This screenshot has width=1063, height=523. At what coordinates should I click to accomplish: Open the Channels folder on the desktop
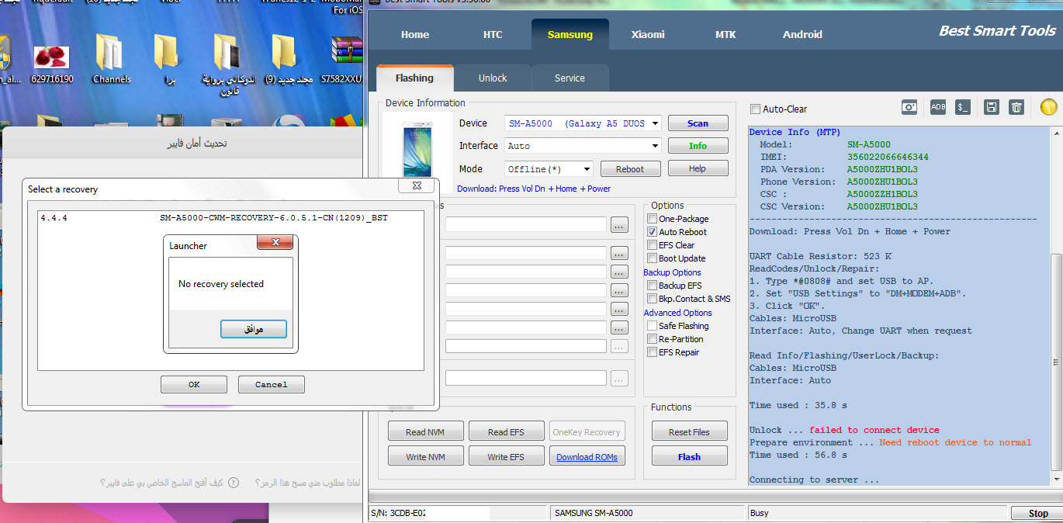[x=112, y=58]
